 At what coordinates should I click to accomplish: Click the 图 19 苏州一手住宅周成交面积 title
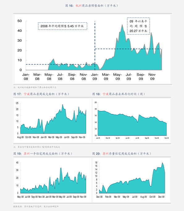pos(43,154)
